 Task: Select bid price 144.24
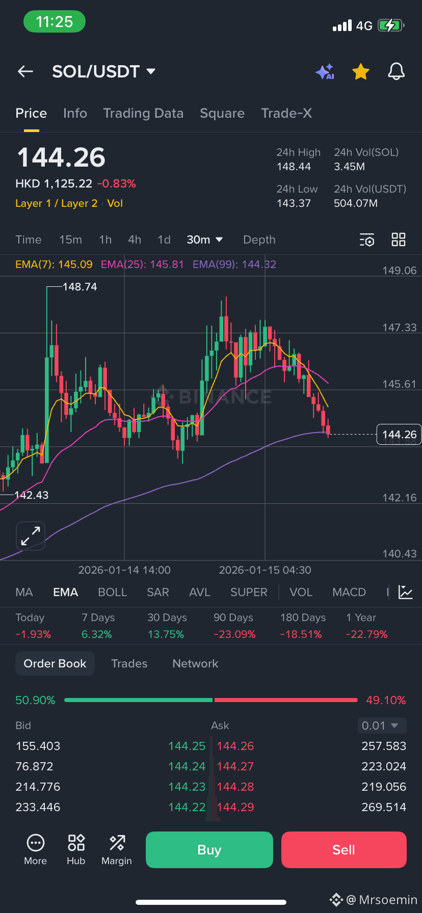[x=187, y=766]
